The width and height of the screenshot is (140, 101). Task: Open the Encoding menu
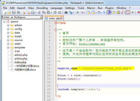pos(42,8)
